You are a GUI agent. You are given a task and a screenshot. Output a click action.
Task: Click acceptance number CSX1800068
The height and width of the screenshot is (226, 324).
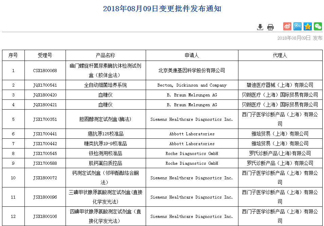point(45,70)
